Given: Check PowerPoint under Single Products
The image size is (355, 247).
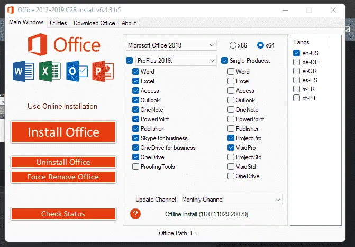Looking at the screenshot, I should click(231, 119).
